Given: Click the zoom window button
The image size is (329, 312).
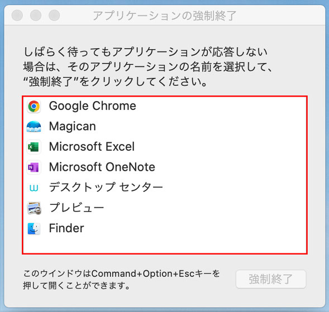Looking at the screenshot, I should click(x=54, y=15).
